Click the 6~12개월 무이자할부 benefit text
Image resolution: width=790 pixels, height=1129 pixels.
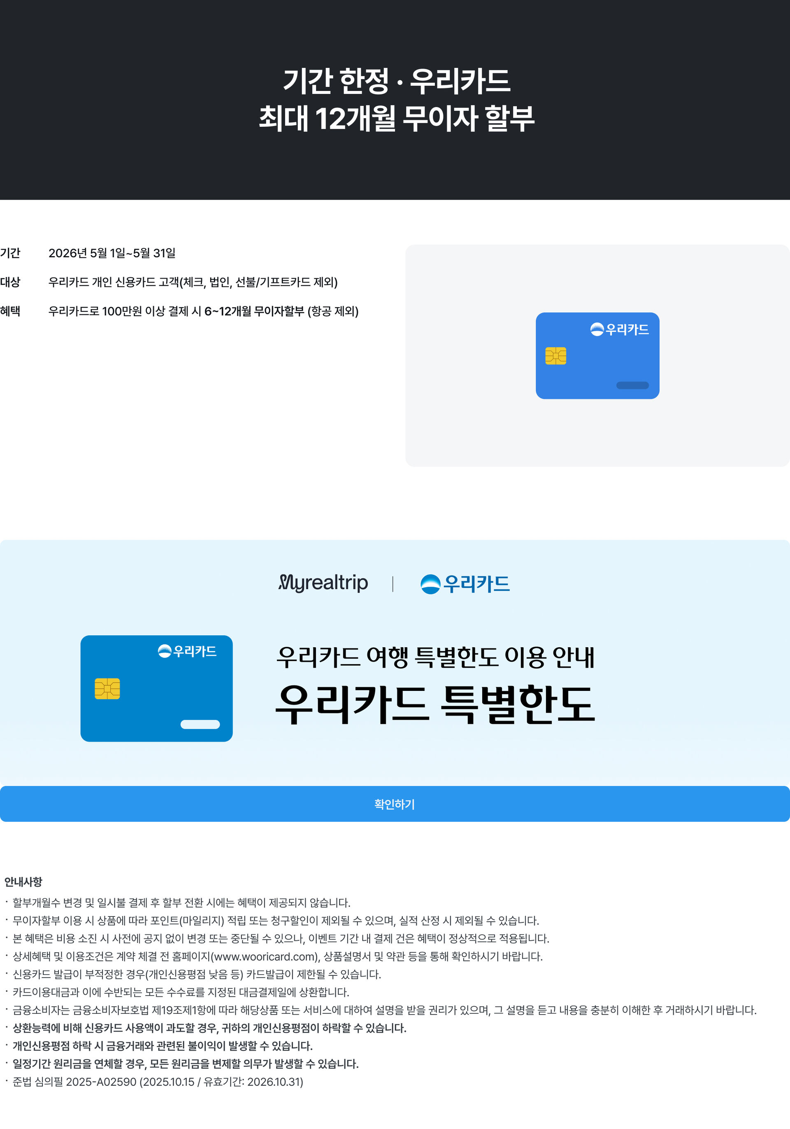click(255, 311)
